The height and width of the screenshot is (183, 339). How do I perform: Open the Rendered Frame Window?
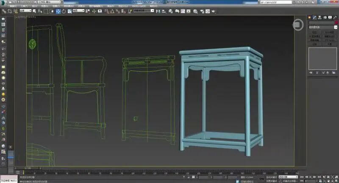207,11
